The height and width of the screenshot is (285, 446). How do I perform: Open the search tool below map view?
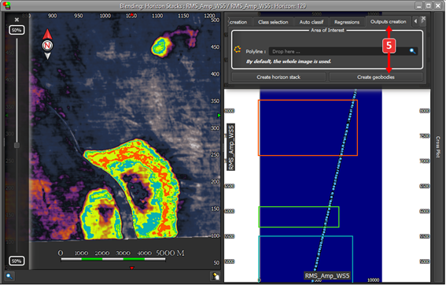9,276
